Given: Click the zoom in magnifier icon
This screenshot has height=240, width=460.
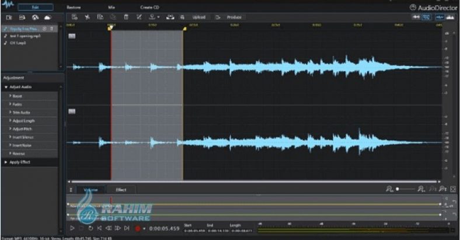Looking at the screenshot, I should [x=421, y=189].
